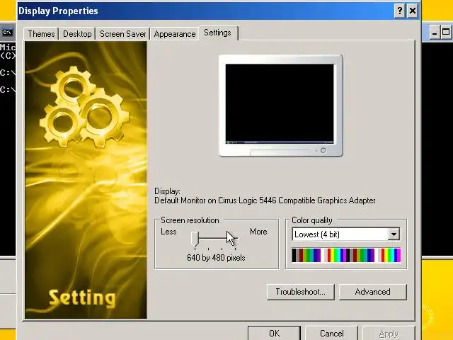This screenshot has width=453, height=340.
Task: Open Advanced display settings
Action: (373, 292)
